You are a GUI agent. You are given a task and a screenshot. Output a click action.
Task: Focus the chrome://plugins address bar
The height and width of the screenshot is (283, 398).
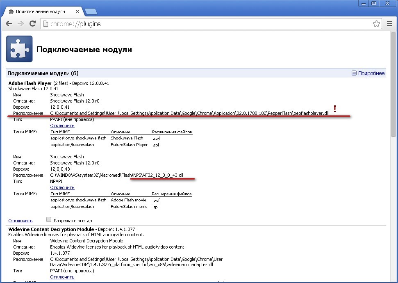tap(211, 24)
